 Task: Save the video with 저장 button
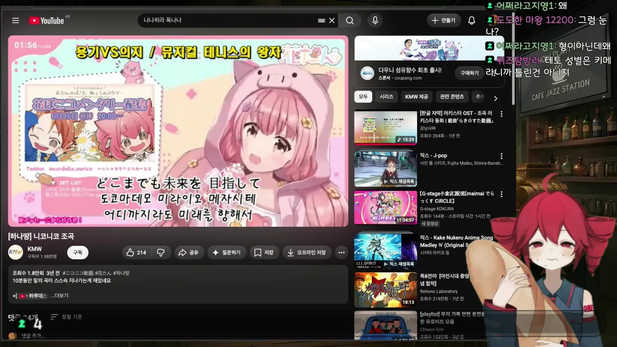(x=264, y=253)
